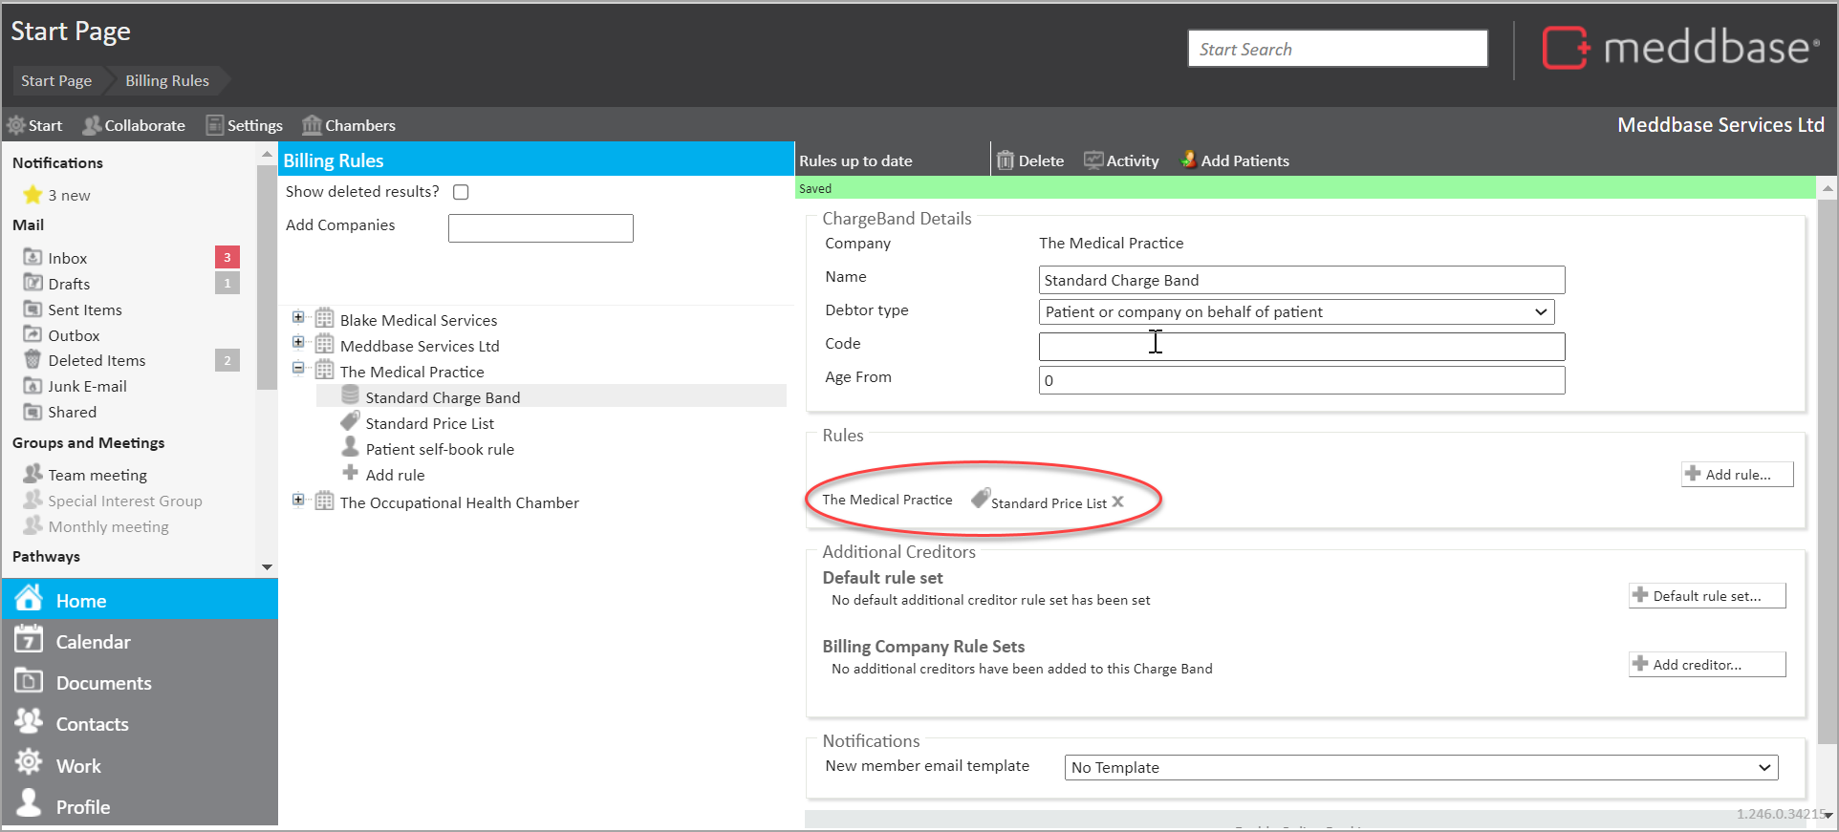Open the Debtor type dropdown
Image resolution: width=1839 pixels, height=832 pixels.
point(1295,312)
